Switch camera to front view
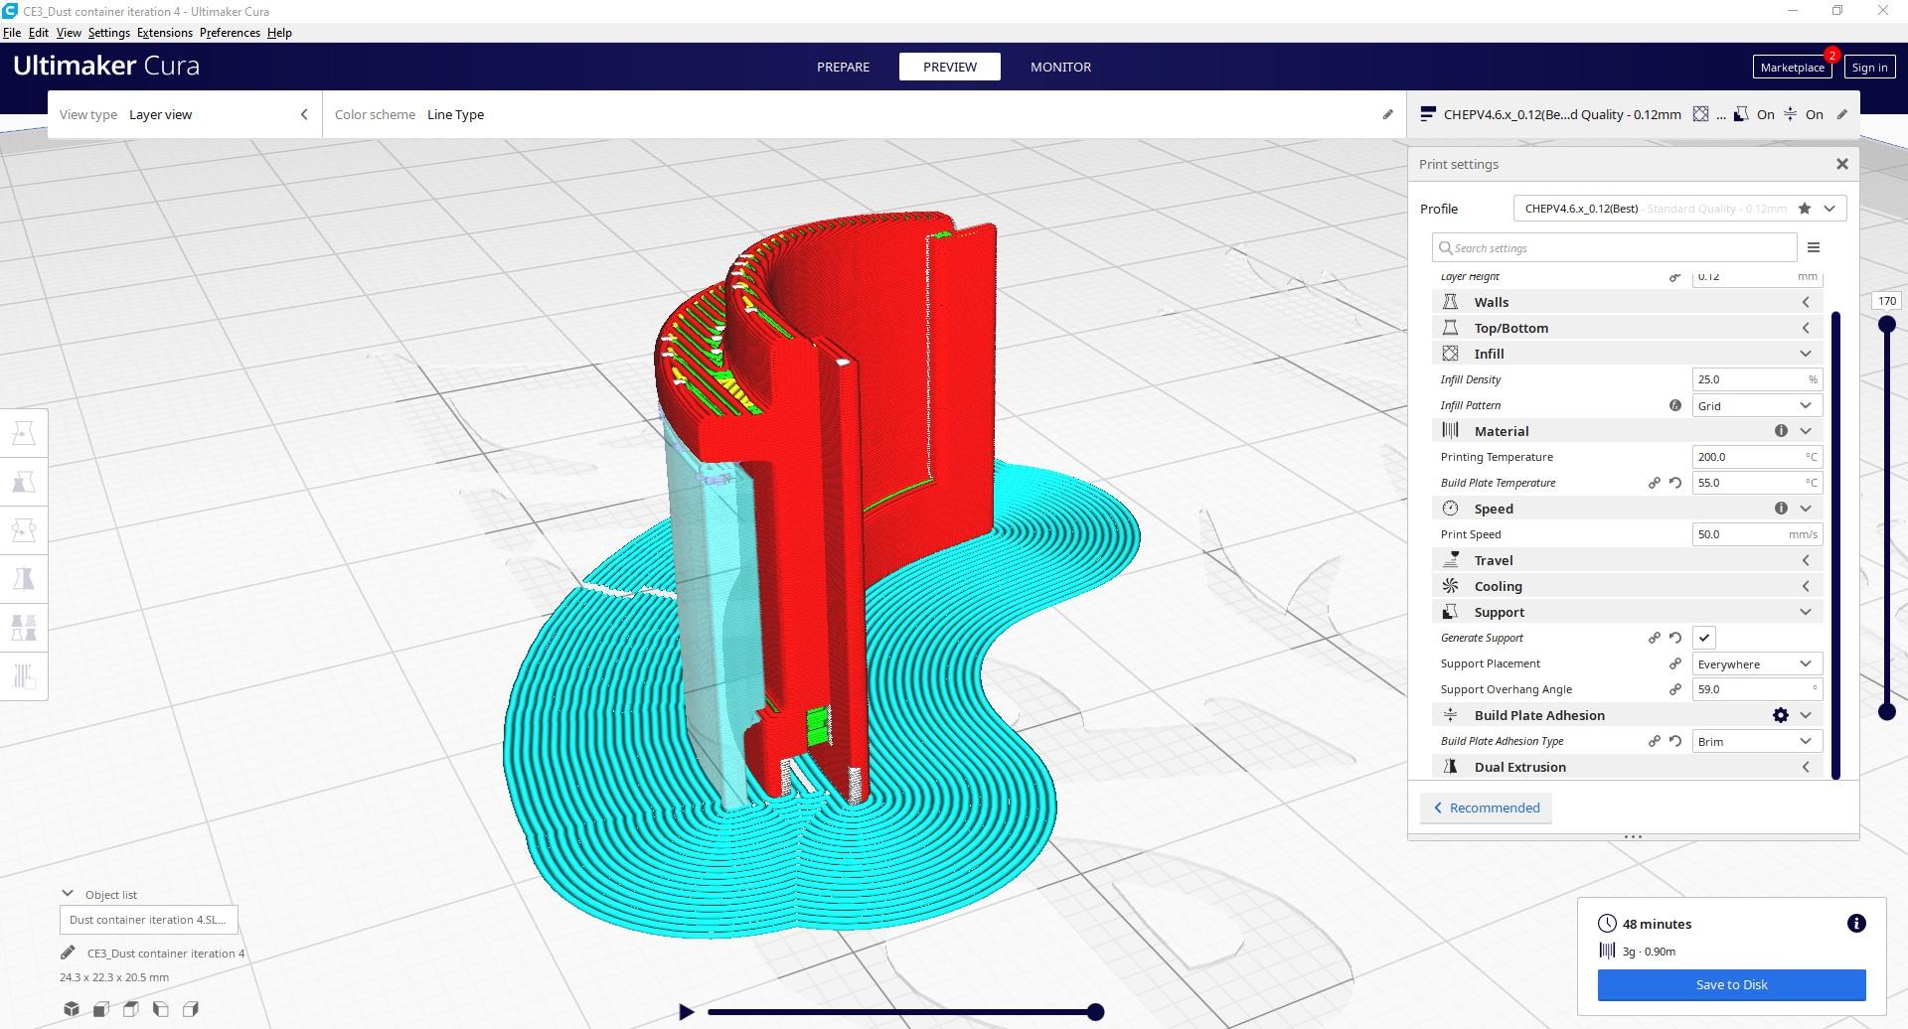 pos(101,1009)
